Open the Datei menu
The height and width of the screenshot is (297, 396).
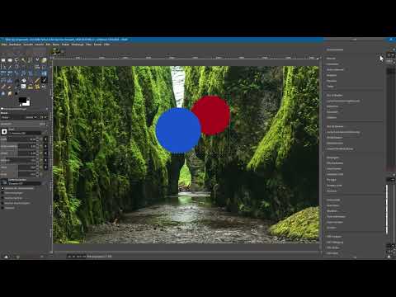tap(4, 45)
